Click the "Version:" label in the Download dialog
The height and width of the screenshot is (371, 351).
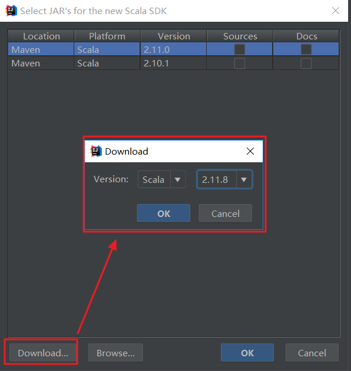point(111,179)
